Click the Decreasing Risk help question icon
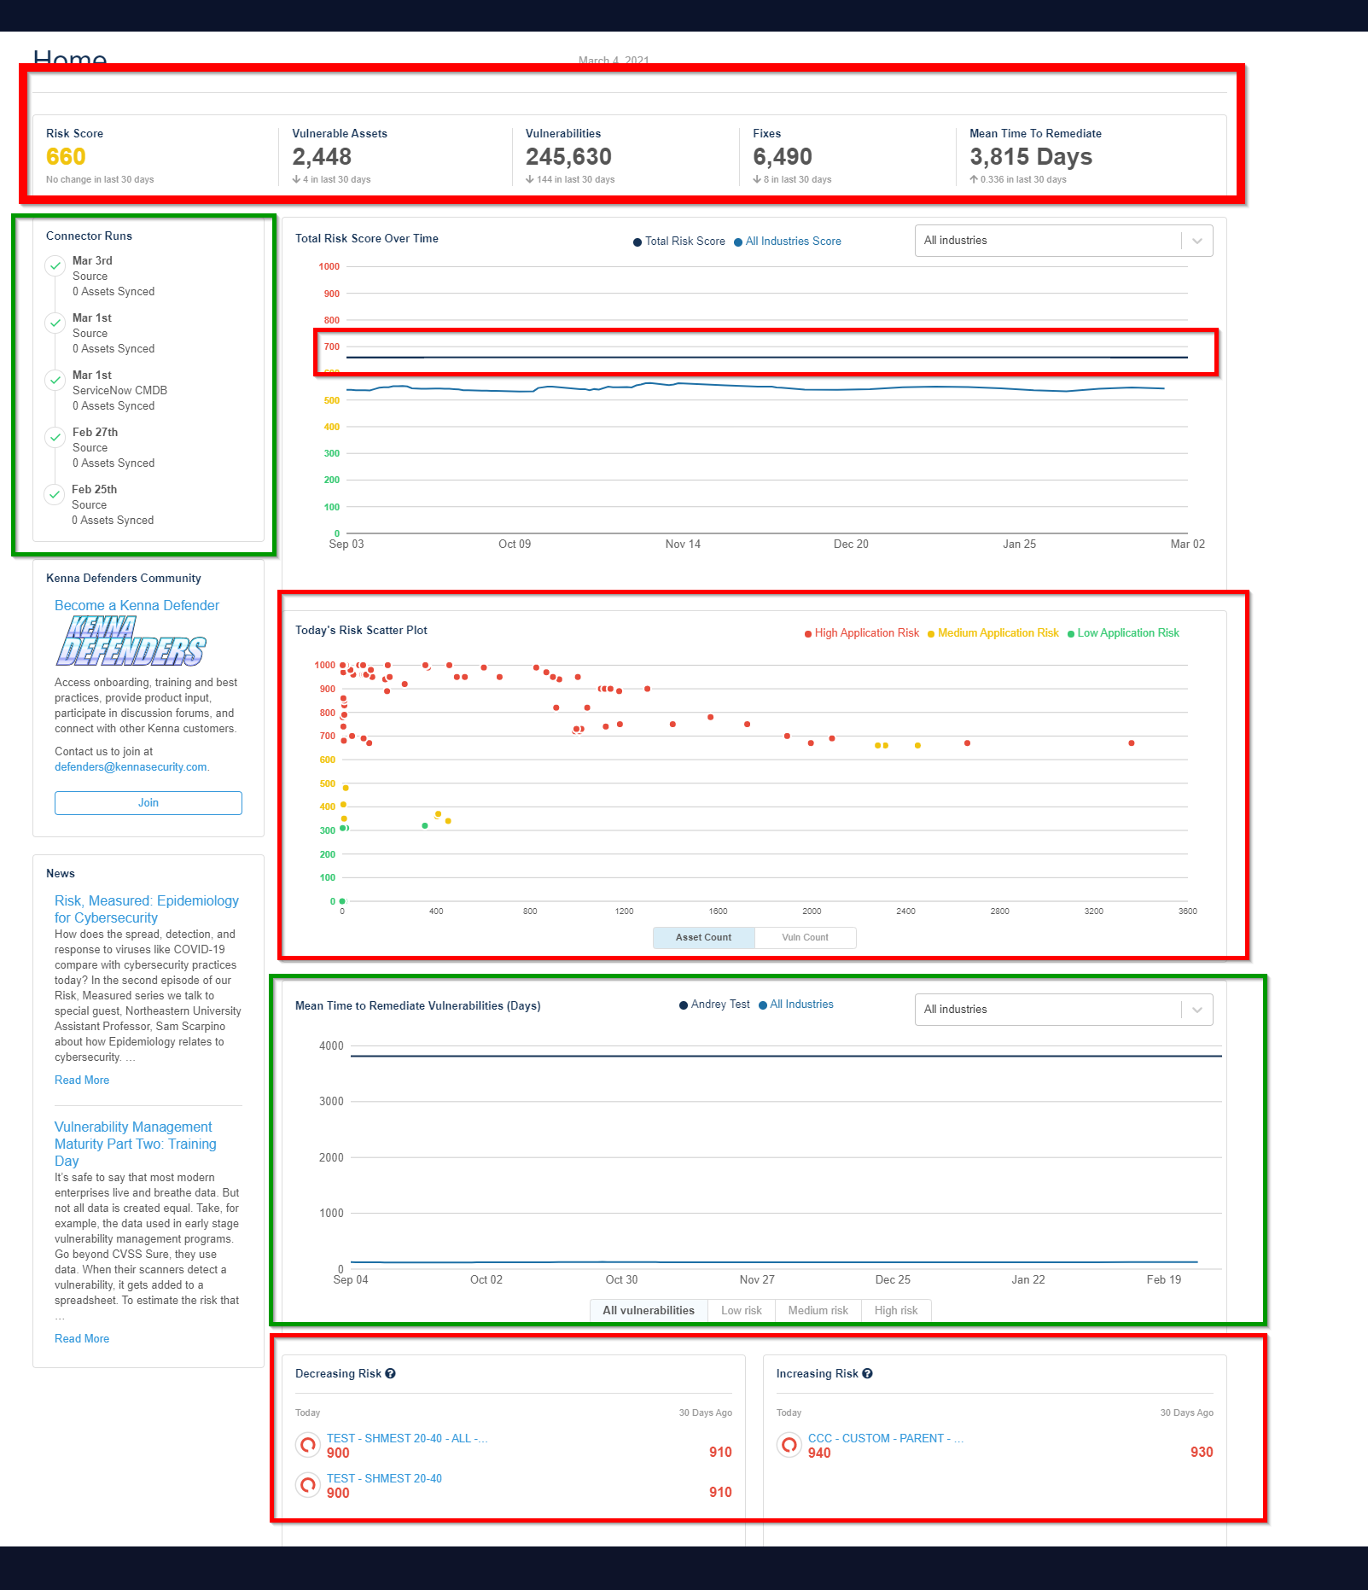1368x1590 pixels. click(390, 1373)
